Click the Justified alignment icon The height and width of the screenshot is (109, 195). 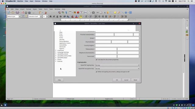point(106,16)
